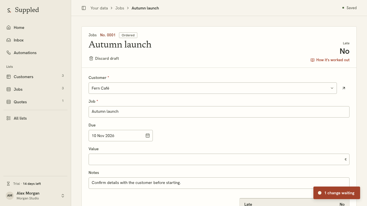Click the Automations icon in sidebar
This screenshot has width=367, height=206.
coord(9,53)
